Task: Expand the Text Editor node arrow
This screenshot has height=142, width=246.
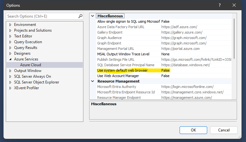Action: pyautogui.click(x=10, y=36)
